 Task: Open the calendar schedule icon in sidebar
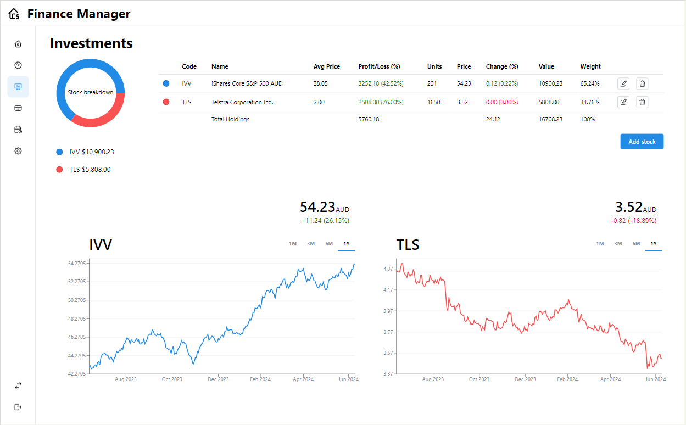point(18,130)
